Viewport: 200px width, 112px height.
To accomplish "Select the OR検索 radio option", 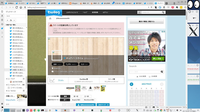I will [x=150, y=77].
